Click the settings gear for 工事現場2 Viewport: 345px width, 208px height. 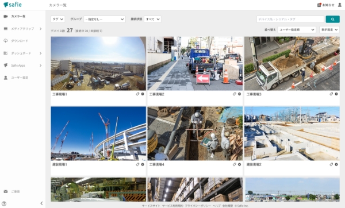[x=239, y=94]
